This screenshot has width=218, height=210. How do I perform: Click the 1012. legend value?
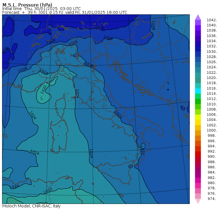pyautogui.click(x=212, y=99)
